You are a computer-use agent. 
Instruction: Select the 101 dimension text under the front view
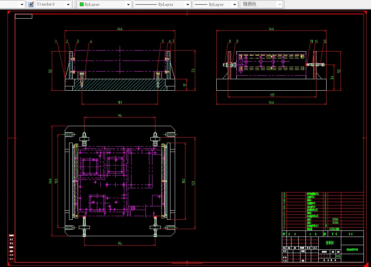[120, 102]
